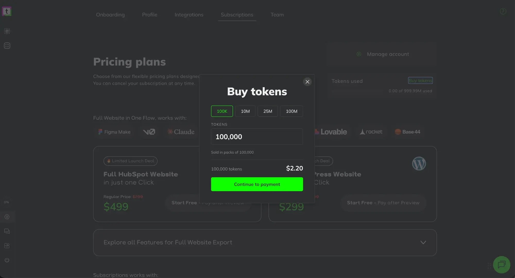This screenshot has width=515, height=278.
Task: Click the Base44 logo
Action: (x=407, y=132)
